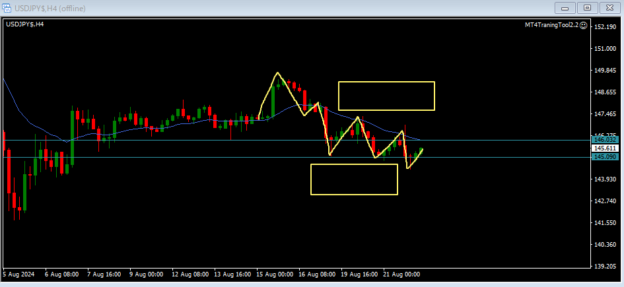Select the upper yellow rectangle object

386,82
